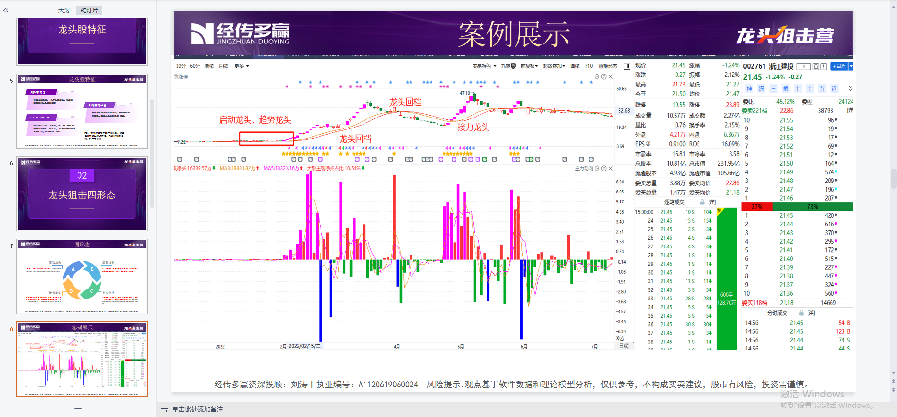Open slide 7 thumbnail 四形态

82,276
